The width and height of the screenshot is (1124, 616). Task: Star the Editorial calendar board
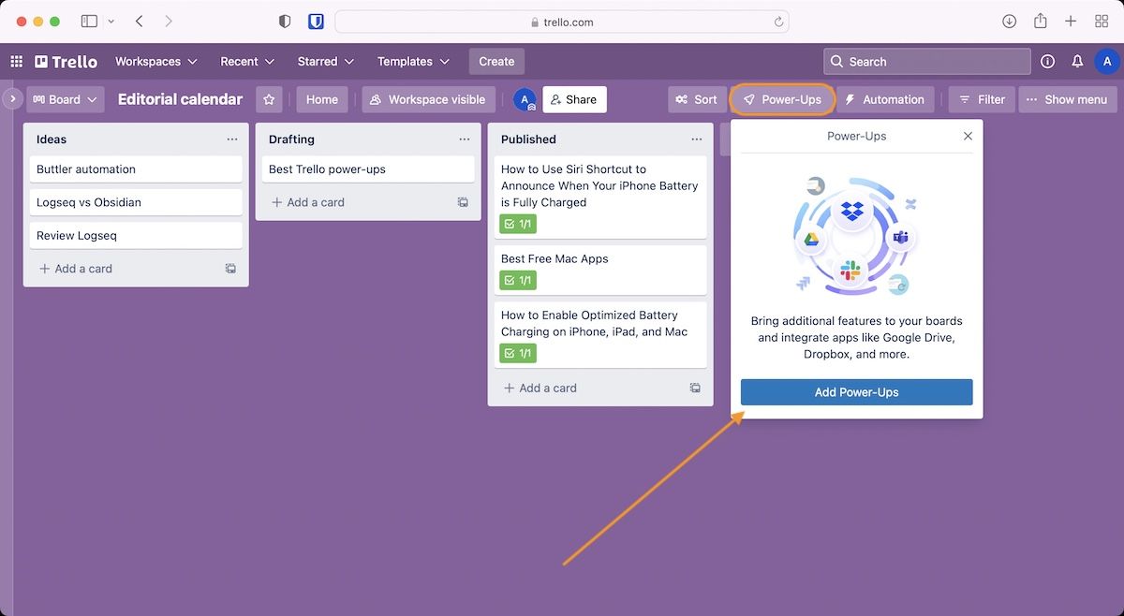point(270,99)
